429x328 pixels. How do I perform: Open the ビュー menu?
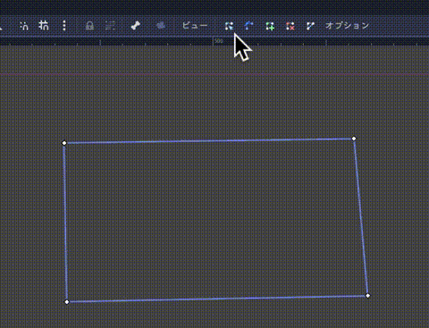pyautogui.click(x=195, y=26)
